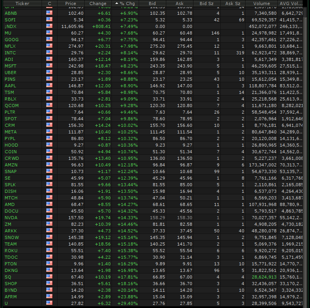Click the Change column header
This screenshot has width=310, height=308.
pos(98,4)
